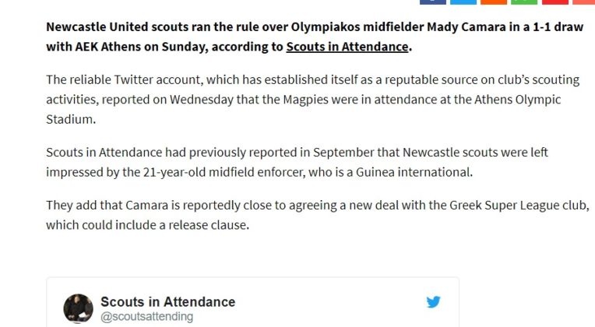Click the Twitter bird icon in tweet
Viewport: 595px width, 327px height.
[433, 302]
